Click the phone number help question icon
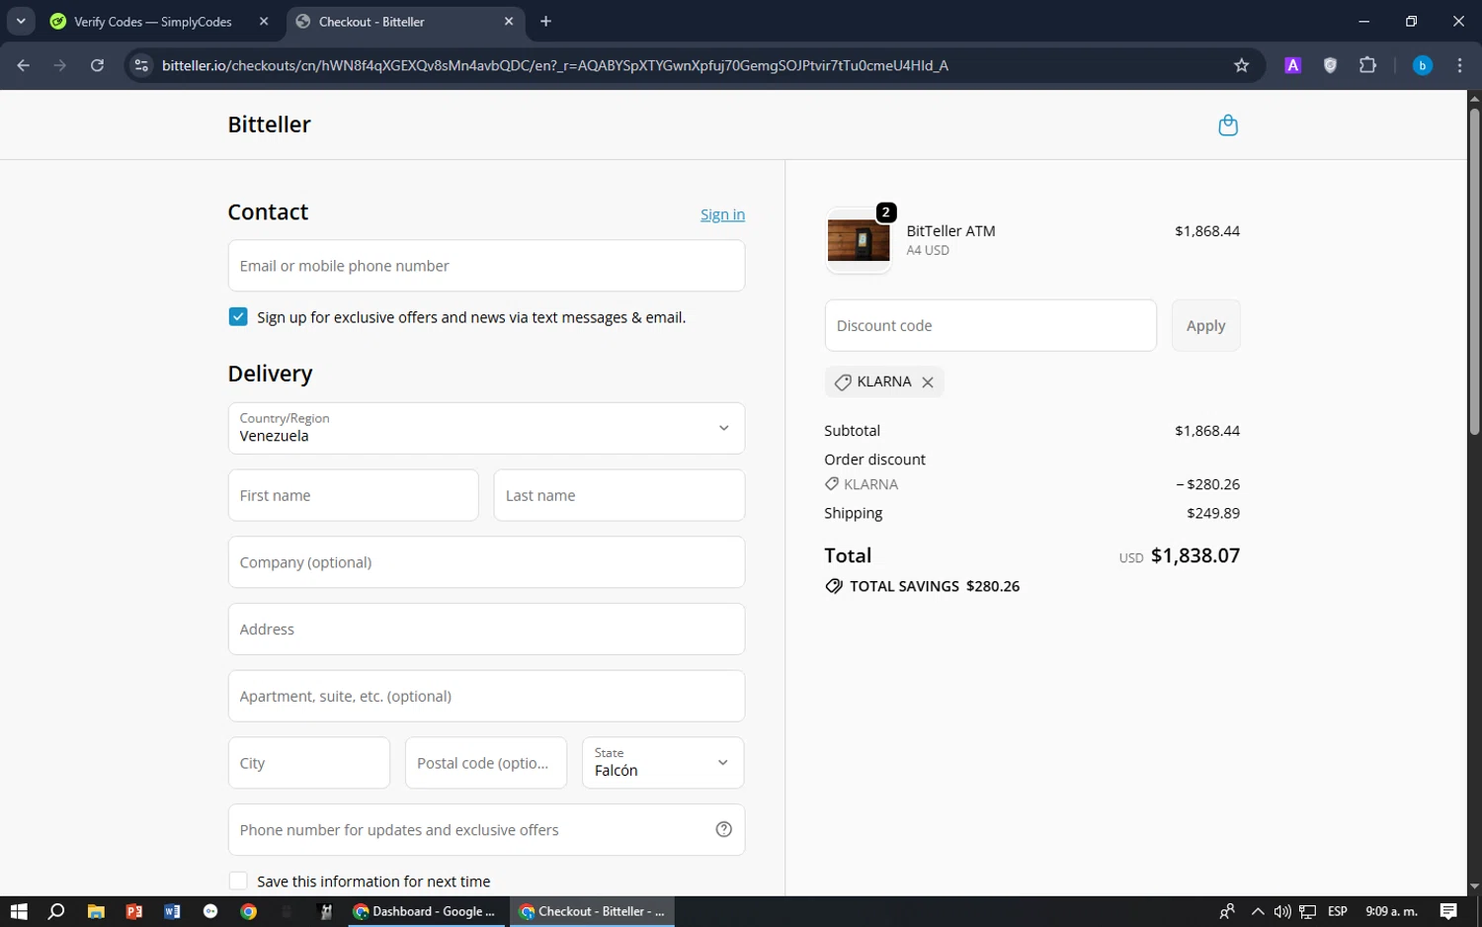Screen dimensions: 1482x927 [x=723, y=830]
